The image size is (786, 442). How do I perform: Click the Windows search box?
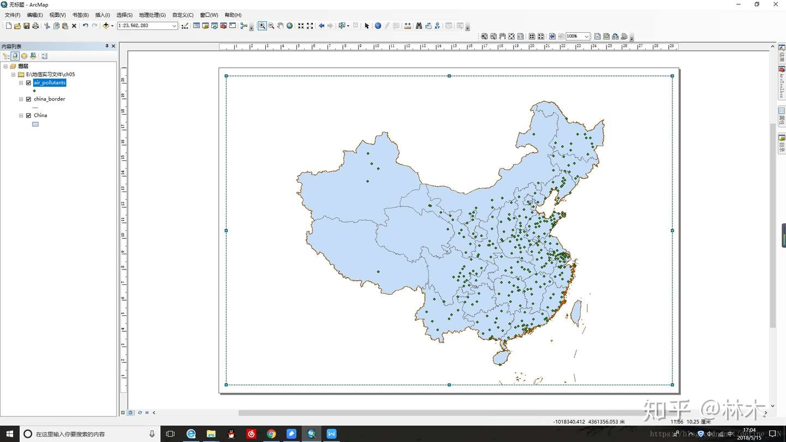pos(90,434)
